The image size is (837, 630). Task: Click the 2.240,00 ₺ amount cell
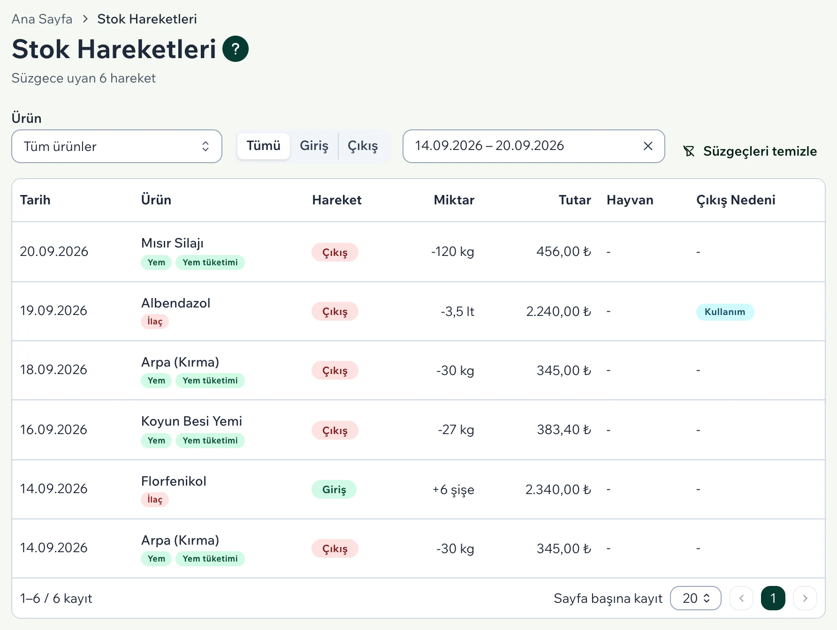558,311
